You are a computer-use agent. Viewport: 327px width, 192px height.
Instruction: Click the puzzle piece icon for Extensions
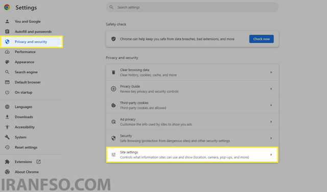7,161
